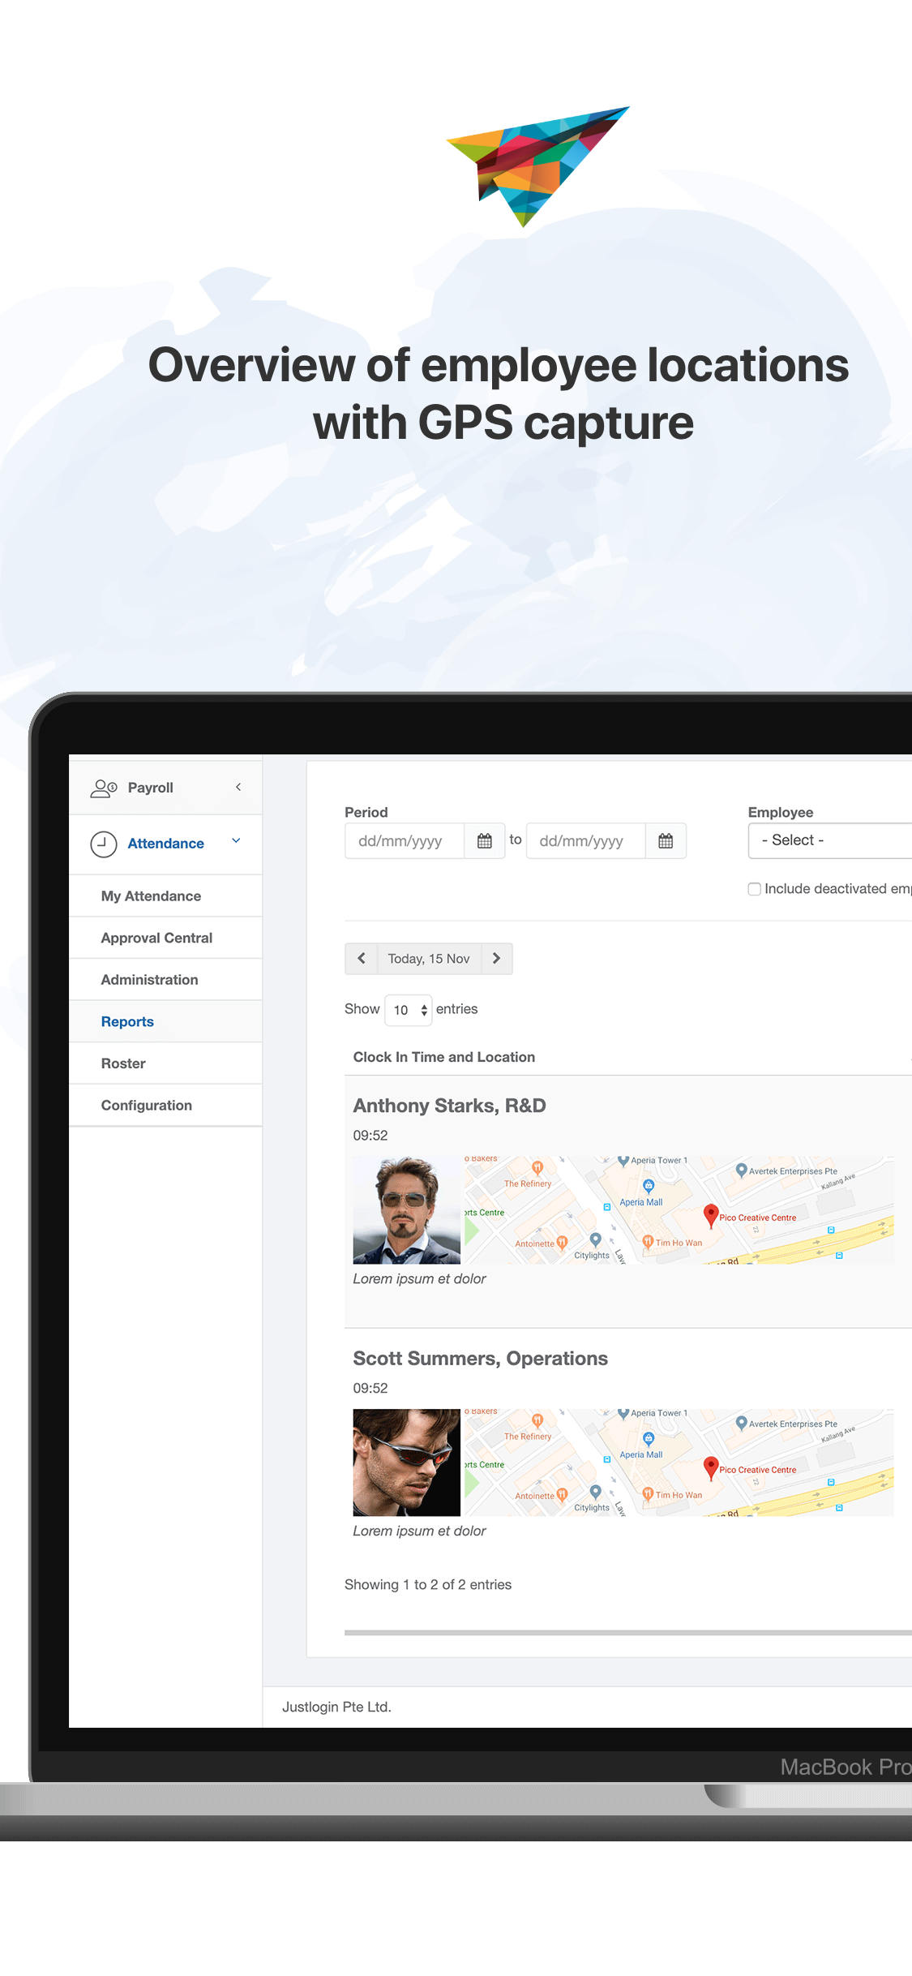
Task: Go to next day with right arrow
Action: click(497, 959)
